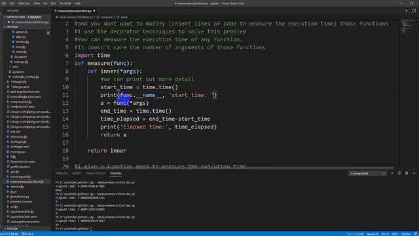Click the measureexecutiontime.py editor tab
Screen dimensions: 419x236
pos(75,10)
